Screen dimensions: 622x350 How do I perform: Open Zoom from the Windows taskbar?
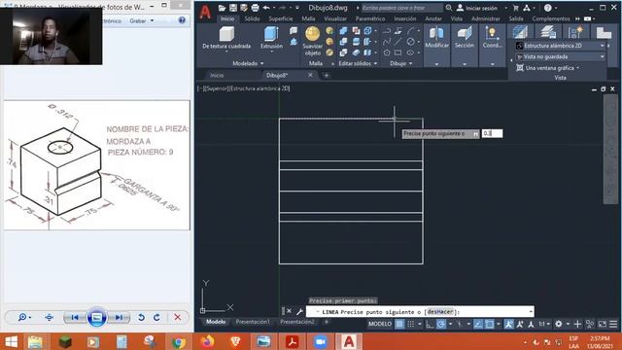(x=321, y=341)
